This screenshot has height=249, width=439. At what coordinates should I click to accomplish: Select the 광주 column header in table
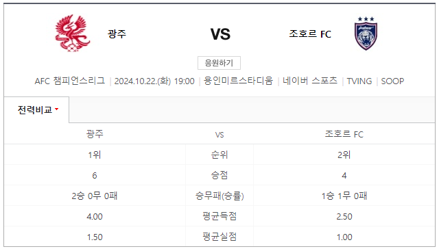(95, 134)
